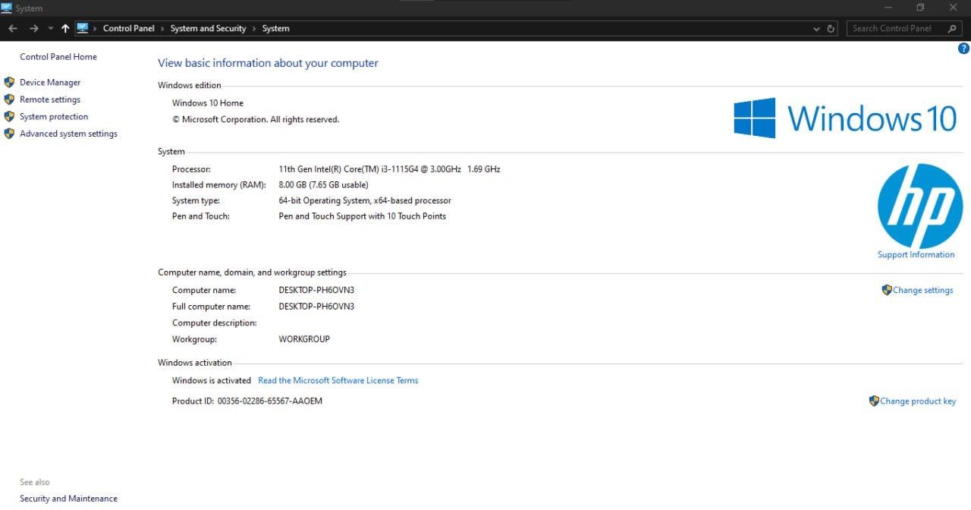The height and width of the screenshot is (510, 971).
Task: Open help with the blue question mark icon
Action: click(x=964, y=49)
